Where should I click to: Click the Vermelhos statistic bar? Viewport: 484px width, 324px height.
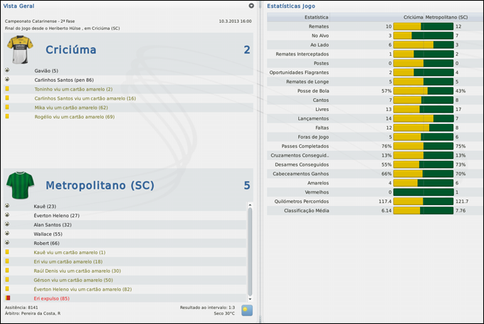pos(423,192)
